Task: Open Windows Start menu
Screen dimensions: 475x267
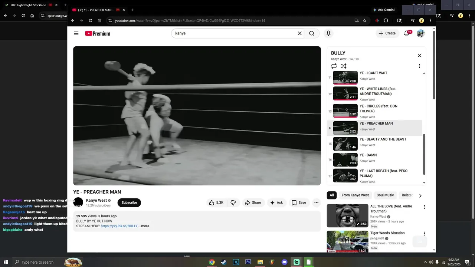Action: click(6, 262)
